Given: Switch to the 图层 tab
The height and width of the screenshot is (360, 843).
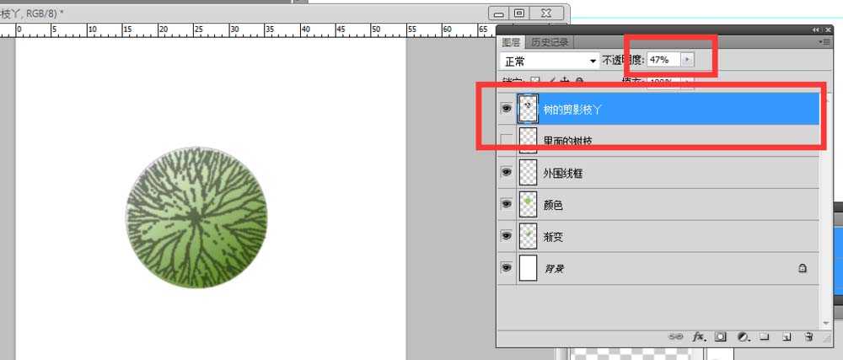Looking at the screenshot, I should [x=511, y=42].
